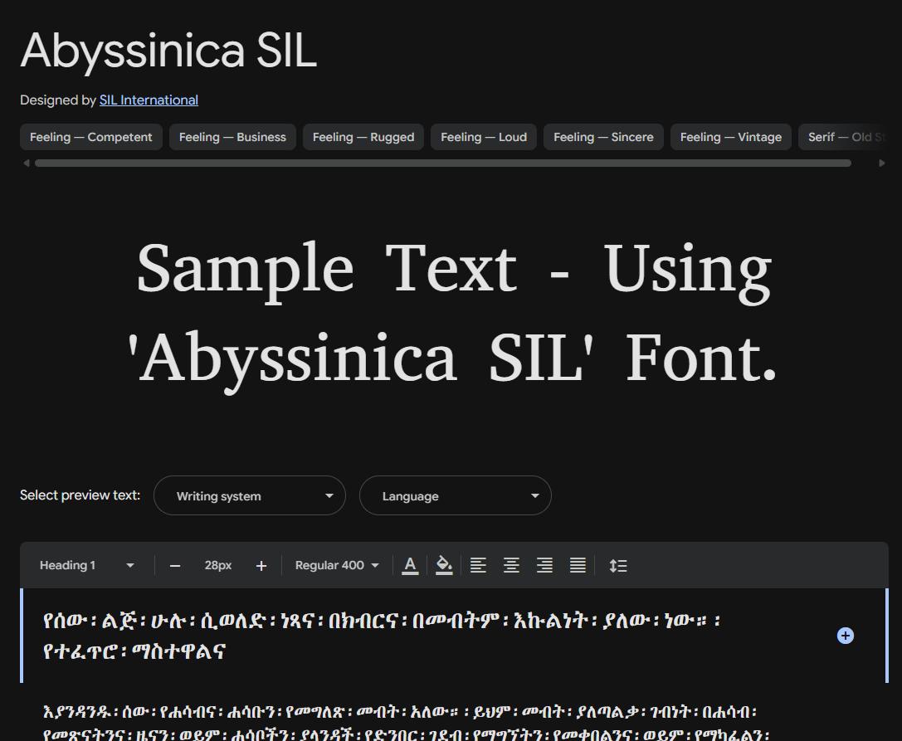902x741 pixels.
Task: Justify the text
Action: pos(578,566)
